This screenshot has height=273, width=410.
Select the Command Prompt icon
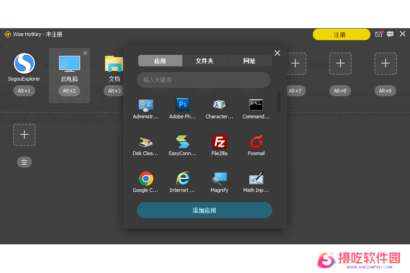[x=256, y=105]
